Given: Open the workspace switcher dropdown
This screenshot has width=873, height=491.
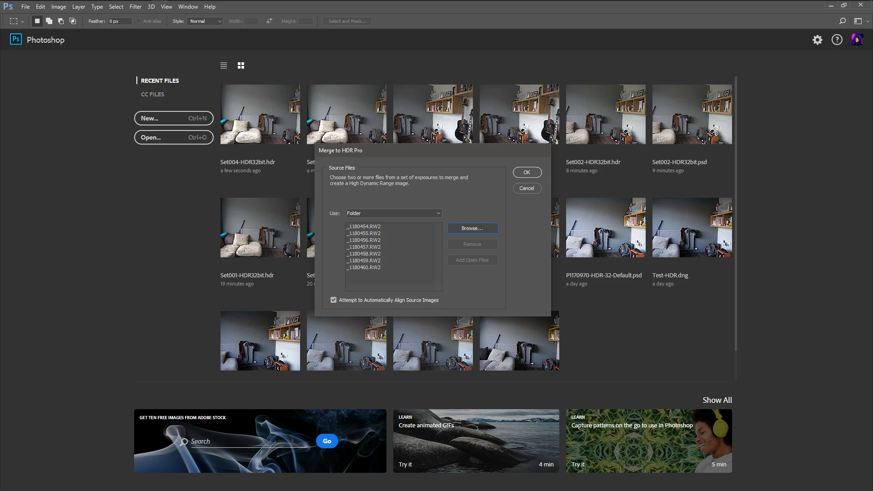Looking at the screenshot, I should click(861, 21).
